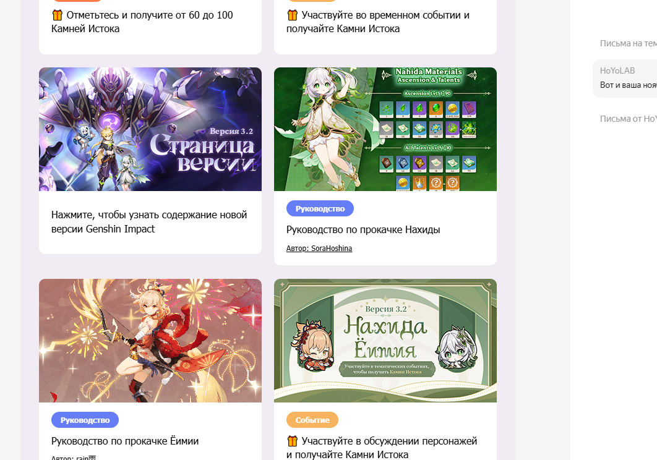Open the HoYoLAB message in sidebar
The height and width of the screenshot is (460, 657).
pos(625,79)
